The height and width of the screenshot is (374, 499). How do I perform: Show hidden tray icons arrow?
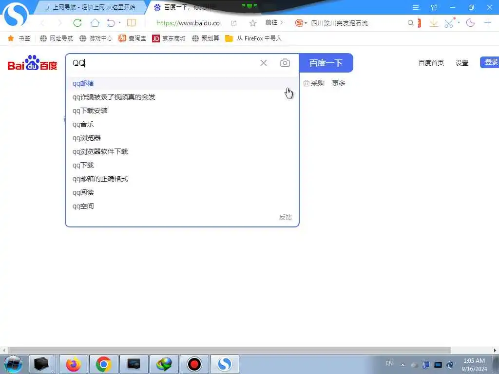(403, 365)
